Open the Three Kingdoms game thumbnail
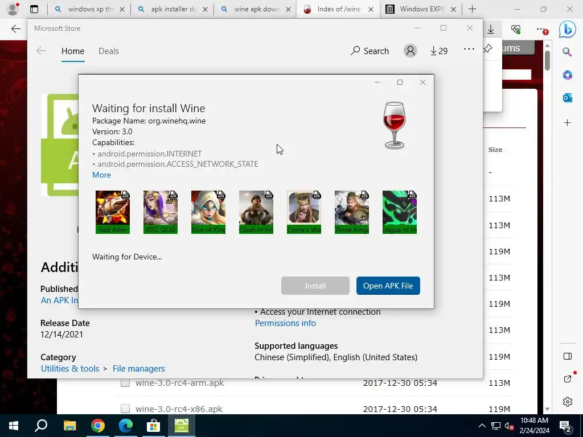This screenshot has width=583, height=437. click(352, 212)
